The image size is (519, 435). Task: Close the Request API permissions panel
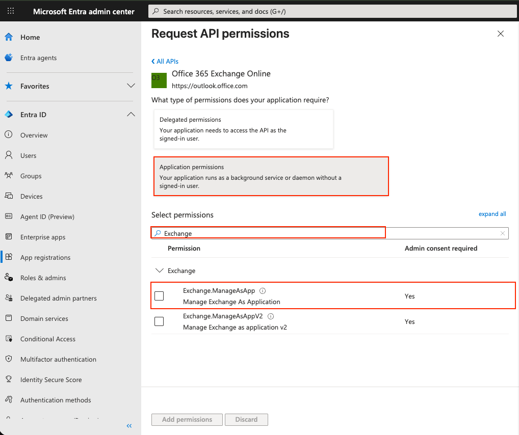point(501,34)
